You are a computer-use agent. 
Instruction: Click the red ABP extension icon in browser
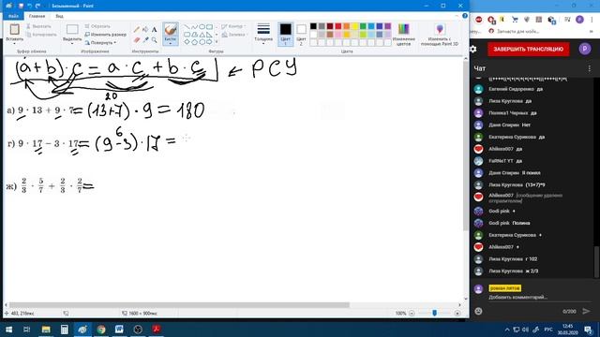tap(479, 20)
